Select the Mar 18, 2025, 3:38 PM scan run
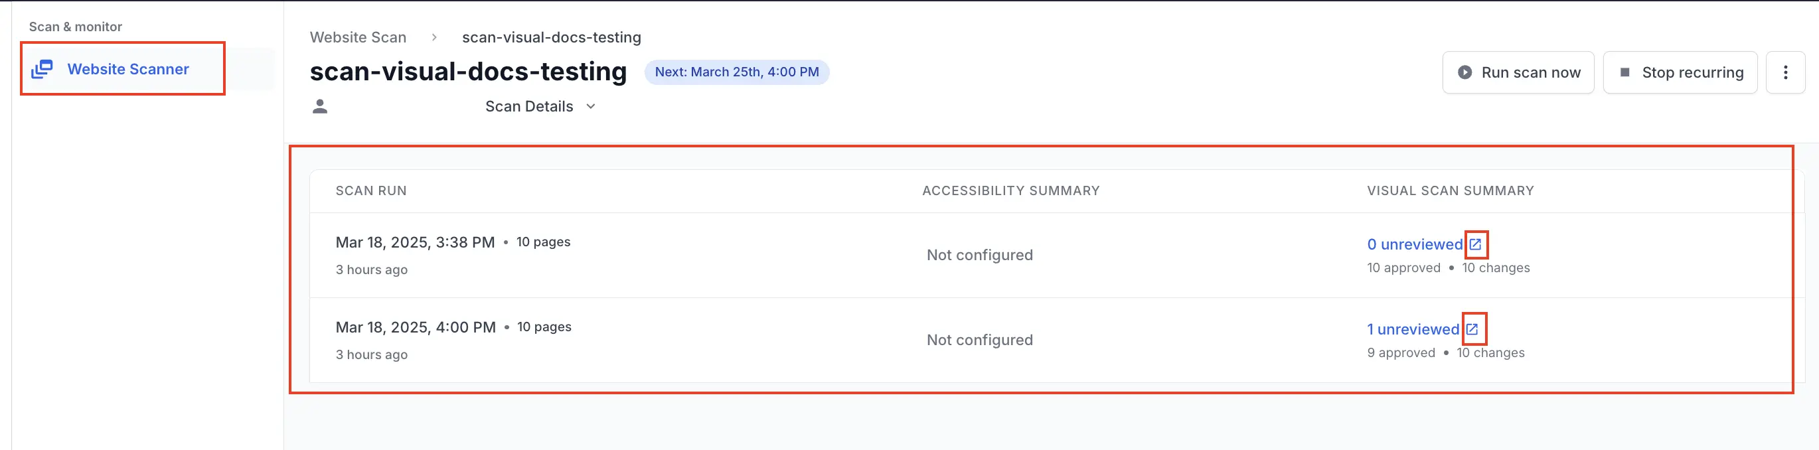Screen dimensions: 1819x450 coord(415,242)
